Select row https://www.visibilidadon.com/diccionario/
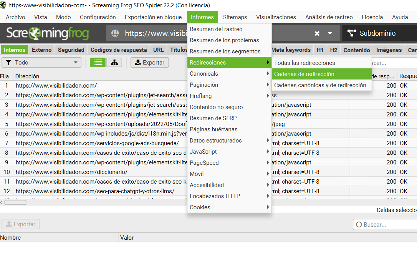 click(72, 172)
